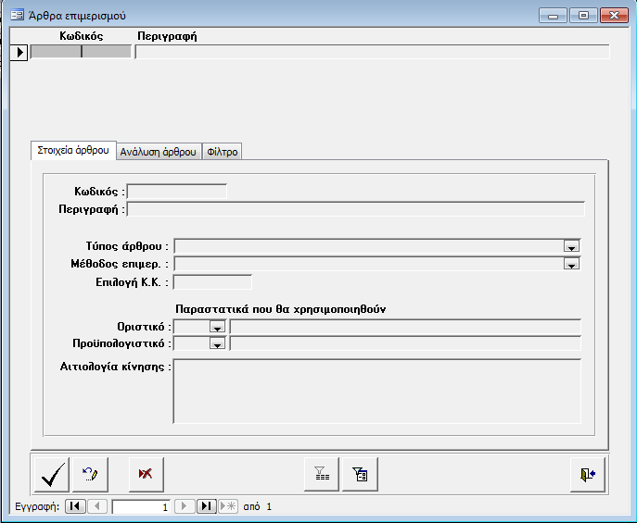This screenshot has height=523, width=637.
Task: Jump to last record navigation button
Action: [x=206, y=506]
